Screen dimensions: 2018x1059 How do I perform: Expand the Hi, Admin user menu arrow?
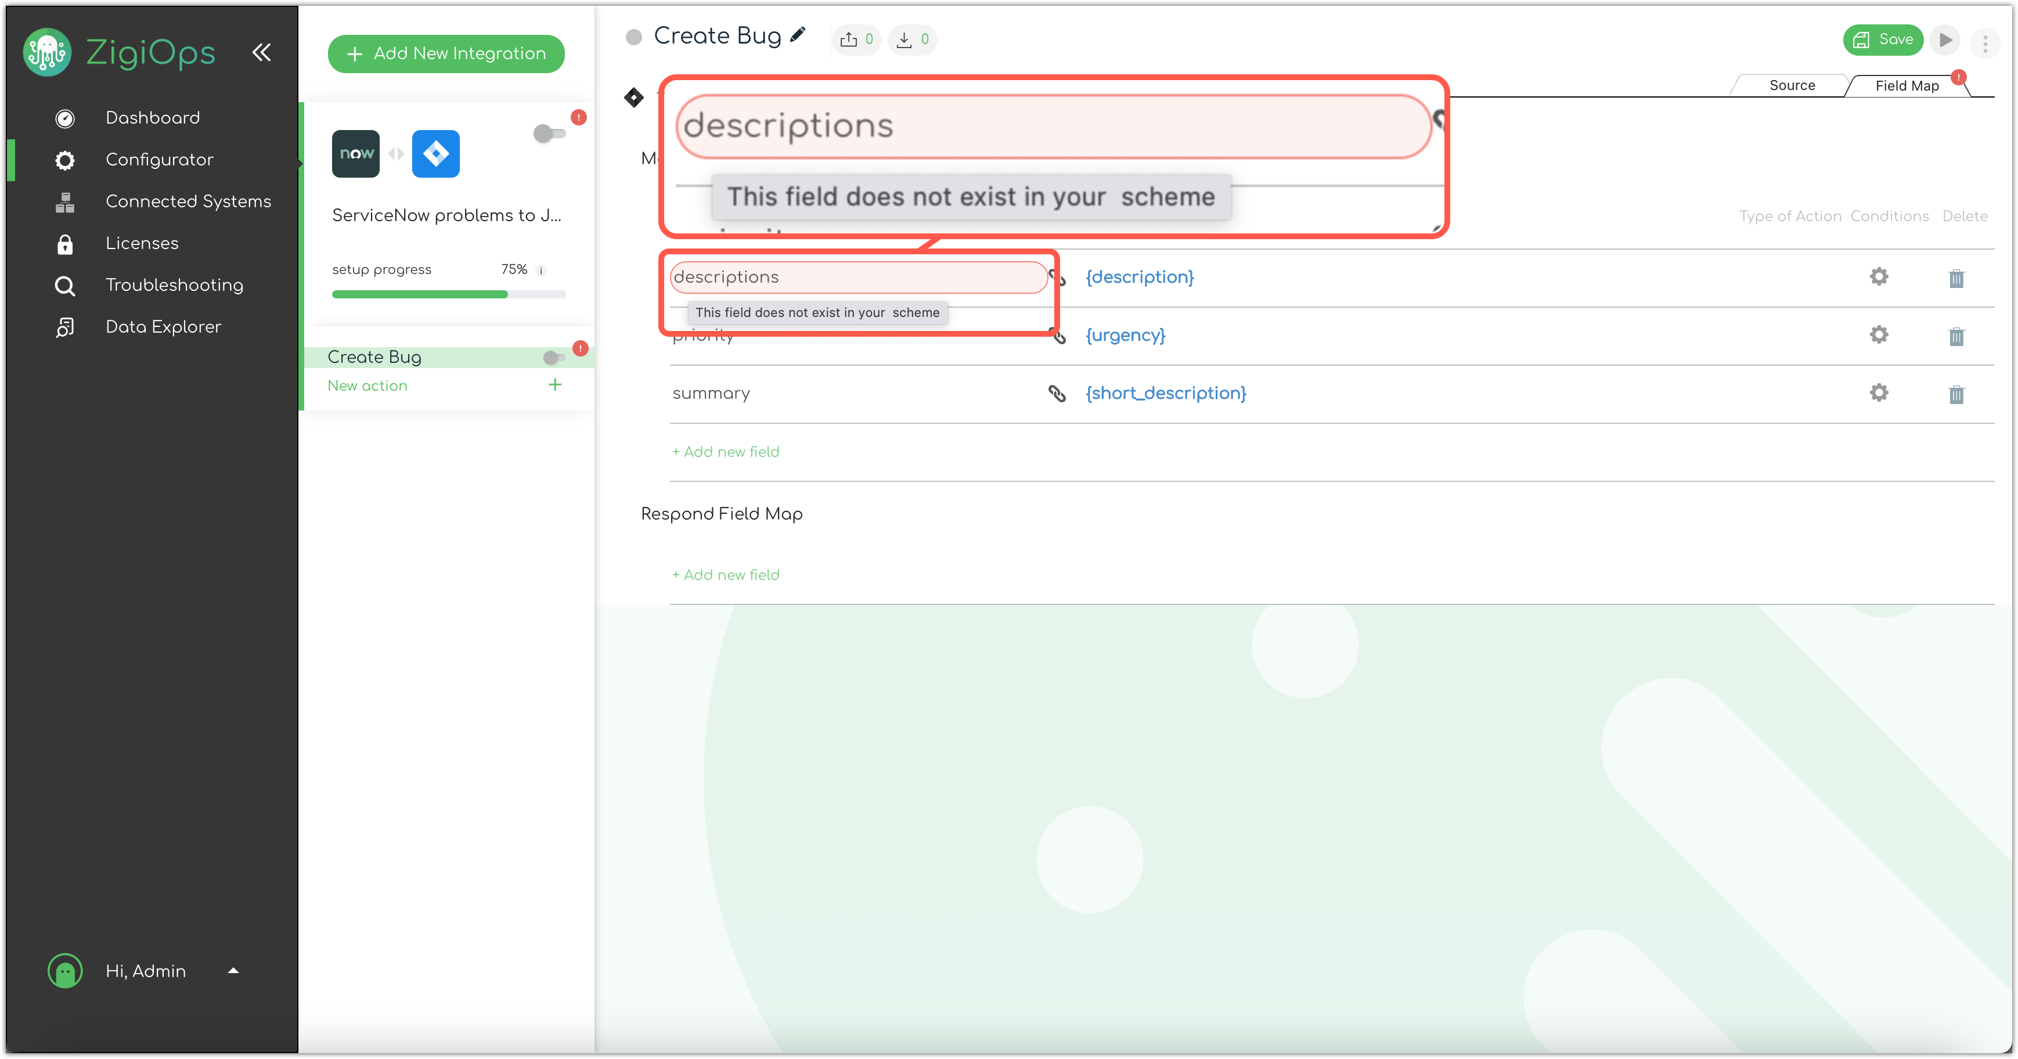pos(233,971)
